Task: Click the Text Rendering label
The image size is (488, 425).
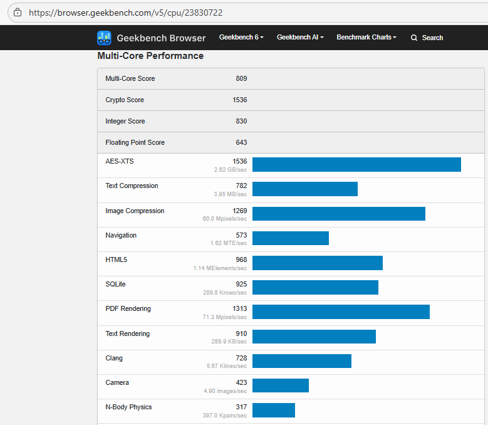Action: tap(127, 333)
